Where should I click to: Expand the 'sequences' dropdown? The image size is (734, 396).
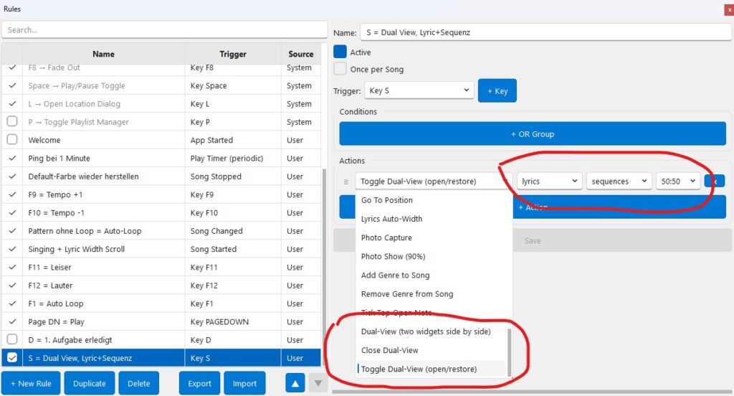(x=619, y=181)
